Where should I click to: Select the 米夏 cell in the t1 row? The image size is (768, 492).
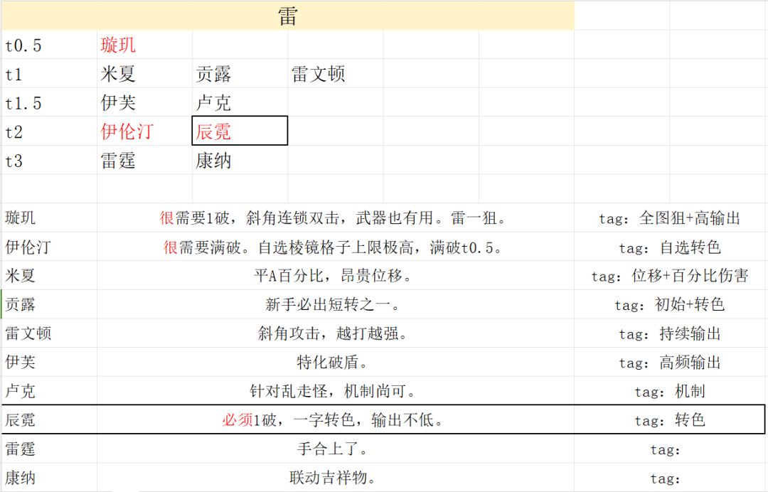tap(144, 74)
